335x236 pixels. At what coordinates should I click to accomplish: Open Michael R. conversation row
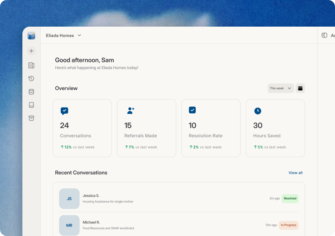179,225
